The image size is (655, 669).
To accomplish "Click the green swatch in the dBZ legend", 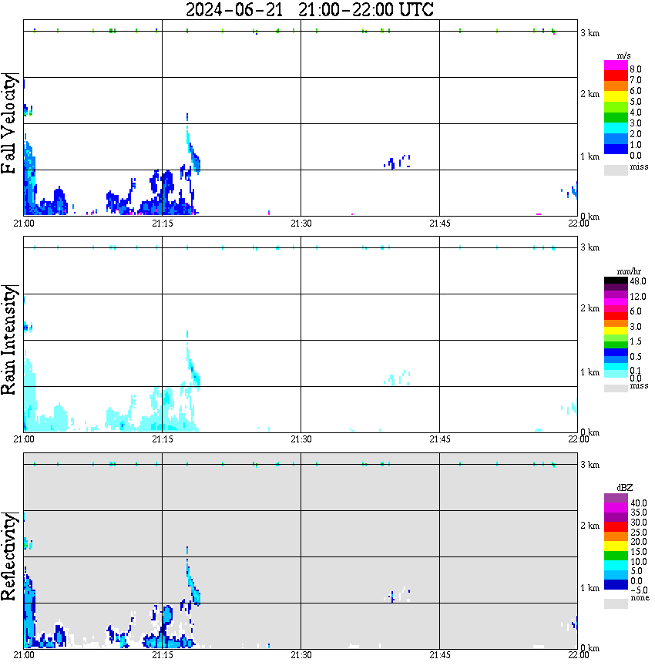I will click(x=616, y=556).
